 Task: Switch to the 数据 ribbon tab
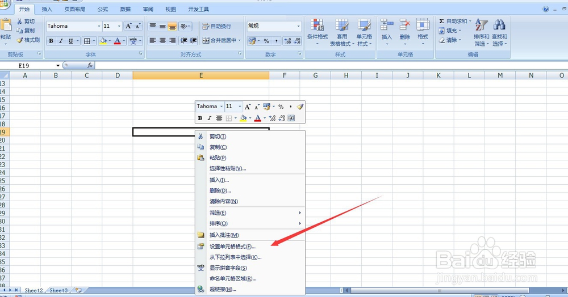[126, 9]
